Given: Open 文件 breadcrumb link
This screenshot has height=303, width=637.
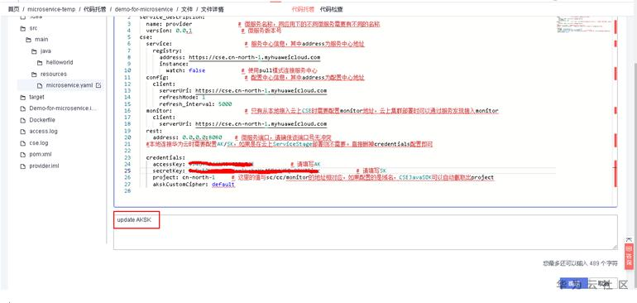Looking at the screenshot, I should point(187,9).
